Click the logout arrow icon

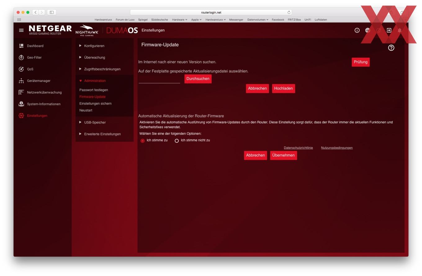(389, 30)
